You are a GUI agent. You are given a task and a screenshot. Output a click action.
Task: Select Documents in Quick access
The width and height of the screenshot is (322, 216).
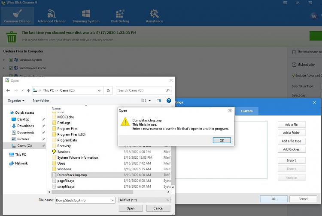point(26,132)
